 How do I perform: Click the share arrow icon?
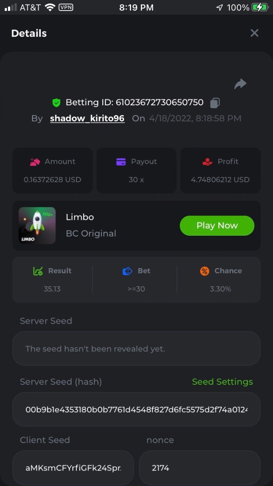240,84
